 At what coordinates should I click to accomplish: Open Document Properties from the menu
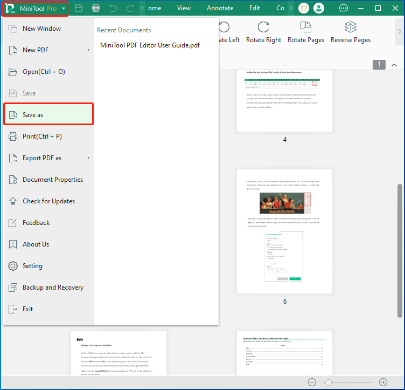tap(48, 180)
